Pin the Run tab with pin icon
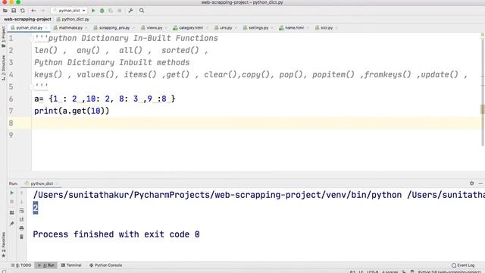Image resolution: width=485 pixels, height=273 pixels. click(x=12, y=224)
